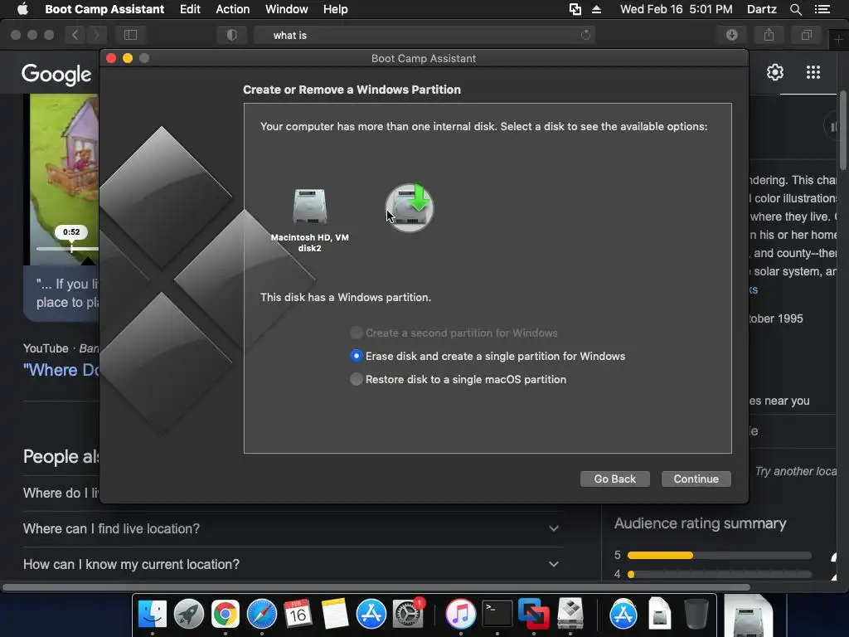Click the 5-star audience rating bar
The width and height of the screenshot is (849, 637).
pos(719,555)
